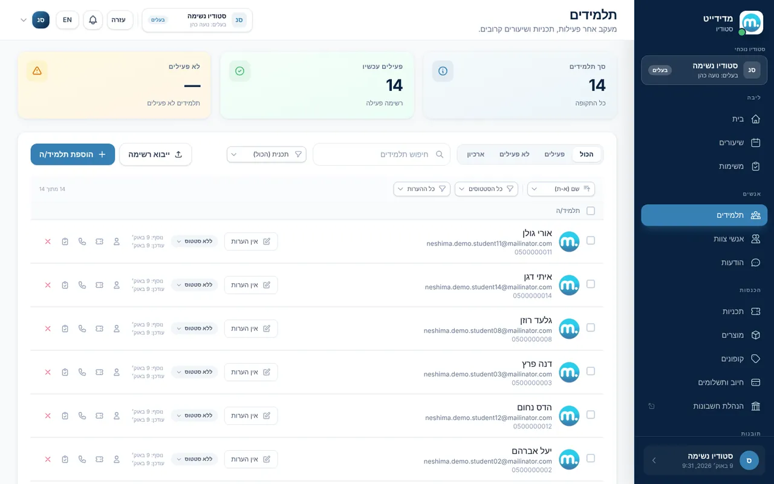Switch to the פעילים tab
774x484 pixels.
554,154
